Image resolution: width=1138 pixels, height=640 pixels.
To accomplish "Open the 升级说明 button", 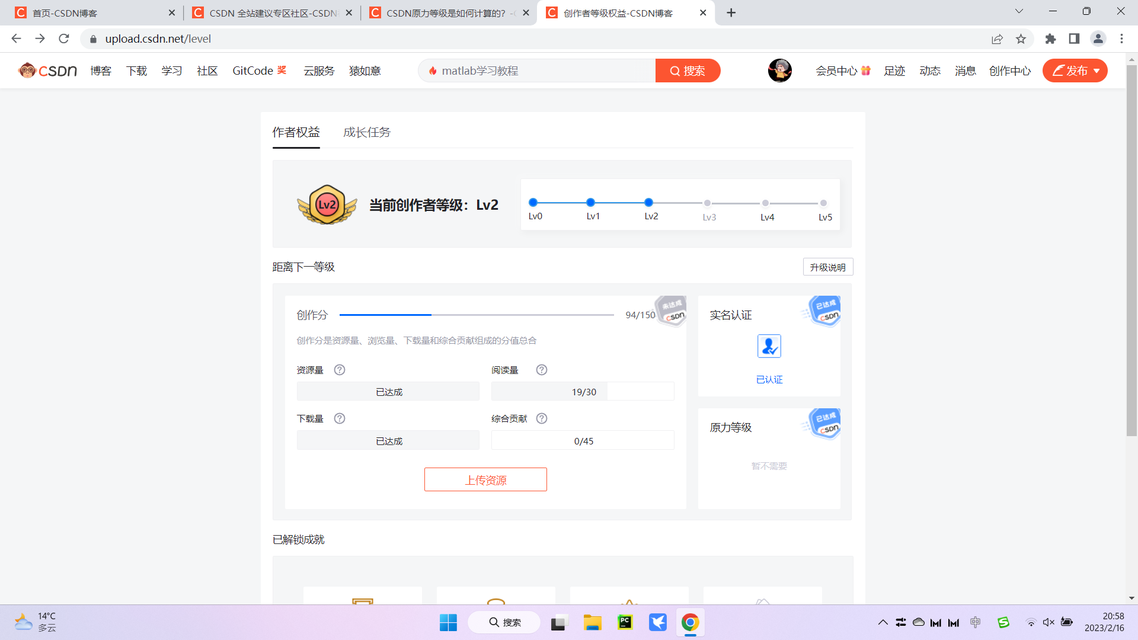I will pos(827,267).
